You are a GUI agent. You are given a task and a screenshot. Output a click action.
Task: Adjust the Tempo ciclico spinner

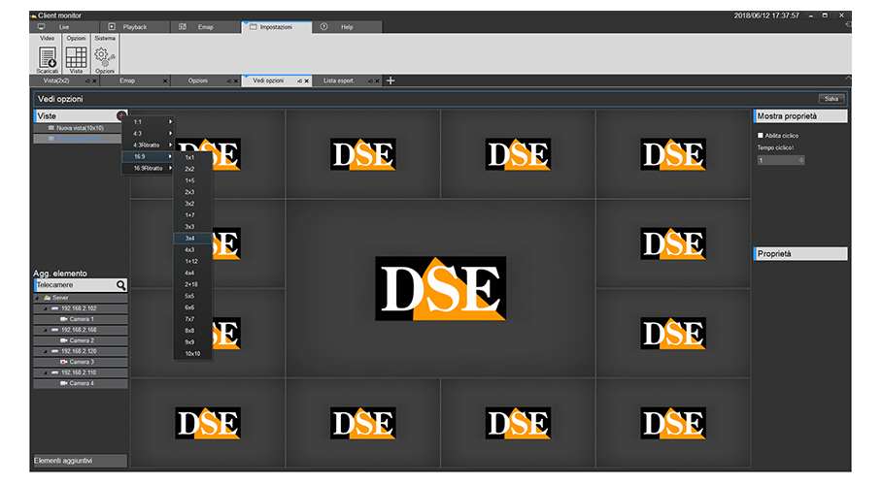tap(800, 160)
